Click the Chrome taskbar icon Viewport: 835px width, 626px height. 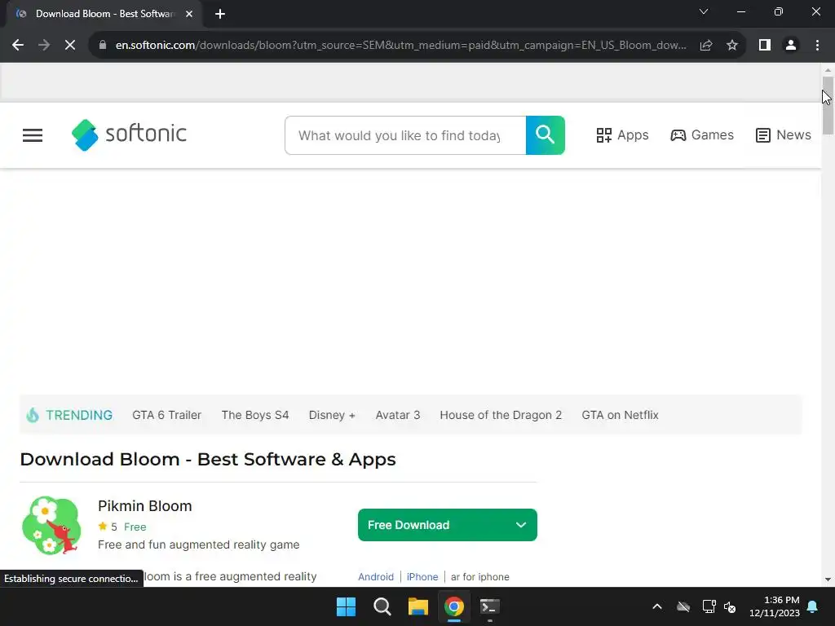click(454, 606)
